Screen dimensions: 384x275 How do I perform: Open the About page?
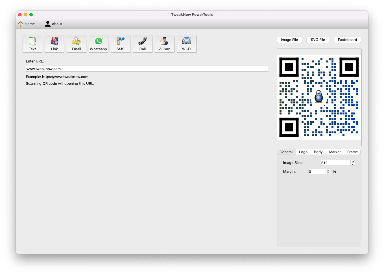53,24
